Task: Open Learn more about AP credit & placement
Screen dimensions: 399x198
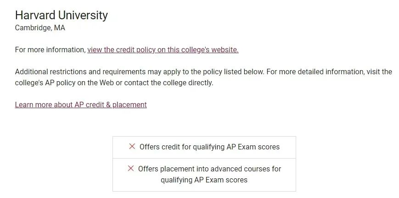Action: [81, 104]
